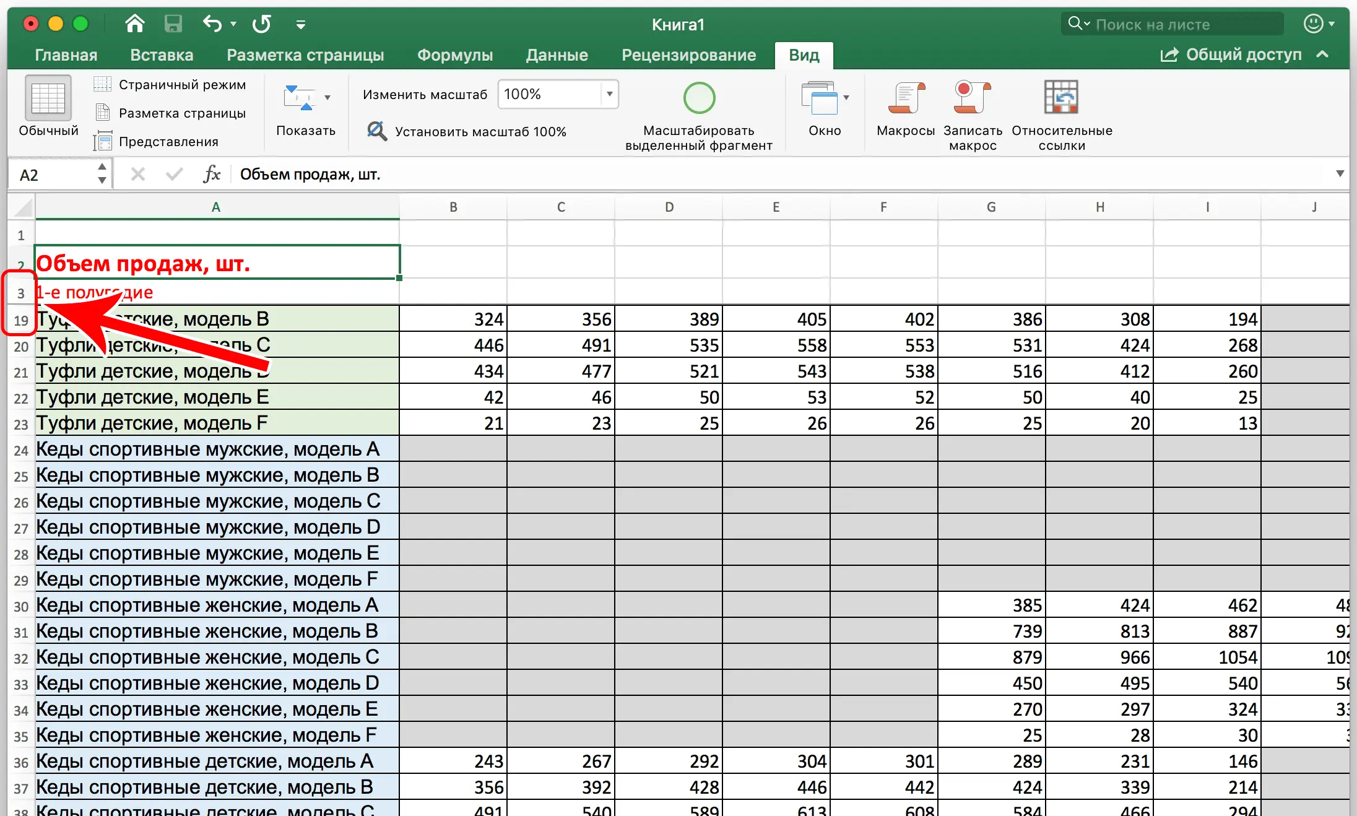Click cell 'Кеды спортивные детские, модель A'
The image size is (1357, 816).
[x=217, y=761]
